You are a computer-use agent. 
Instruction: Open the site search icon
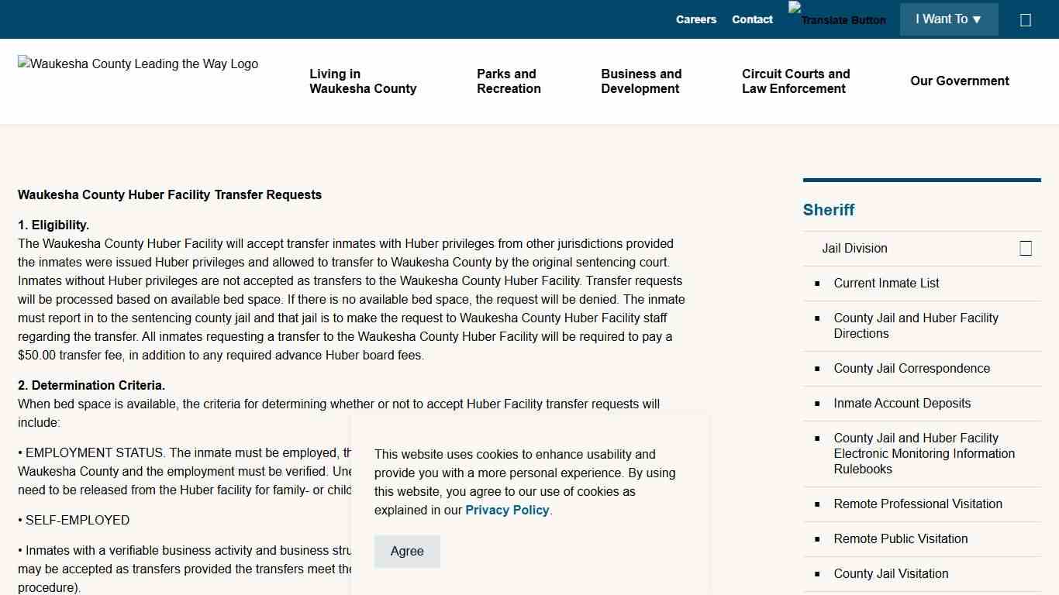tap(1026, 19)
